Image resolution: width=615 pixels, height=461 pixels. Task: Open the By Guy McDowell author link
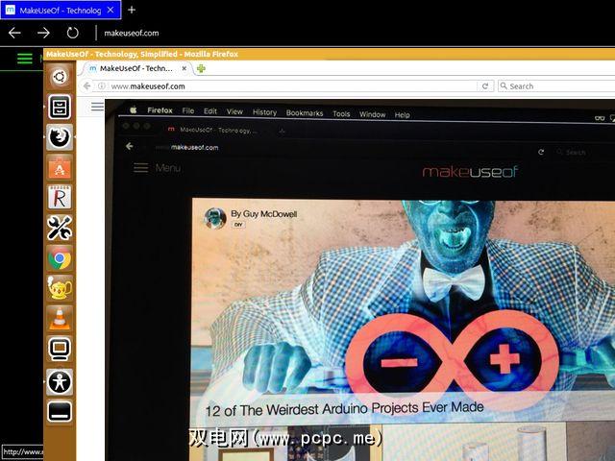pyautogui.click(x=264, y=214)
